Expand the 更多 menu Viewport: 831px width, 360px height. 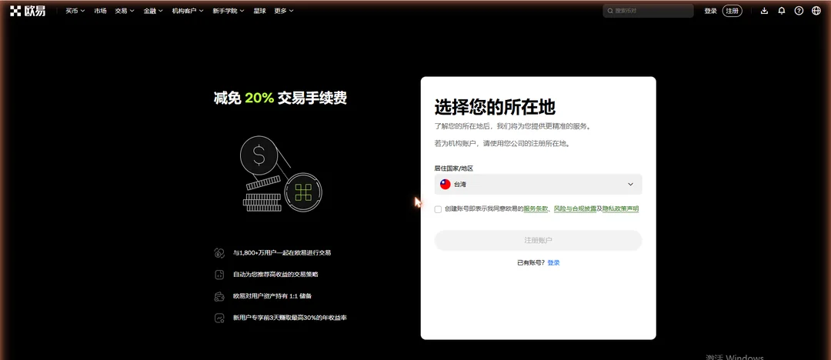pos(284,11)
